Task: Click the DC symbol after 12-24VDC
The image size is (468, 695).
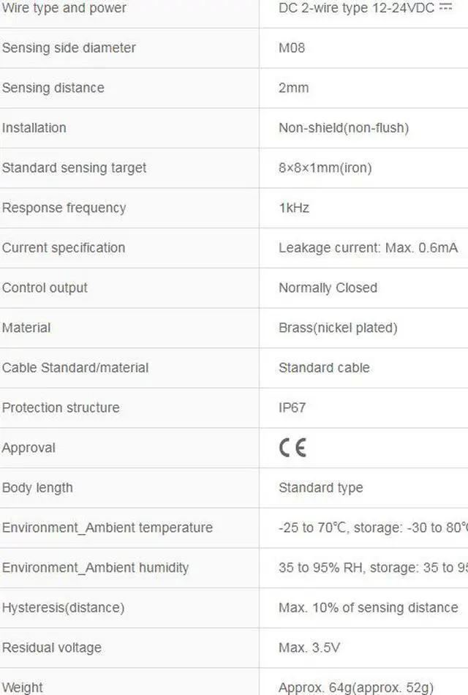Action: coord(445,7)
